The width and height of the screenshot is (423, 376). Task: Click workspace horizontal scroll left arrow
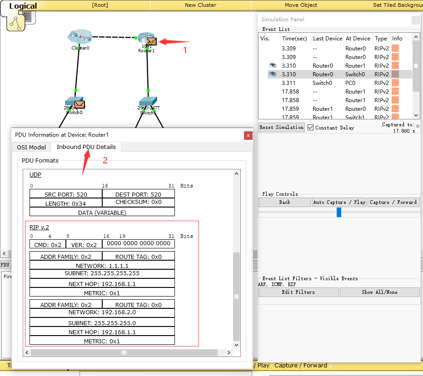(x=4, y=253)
